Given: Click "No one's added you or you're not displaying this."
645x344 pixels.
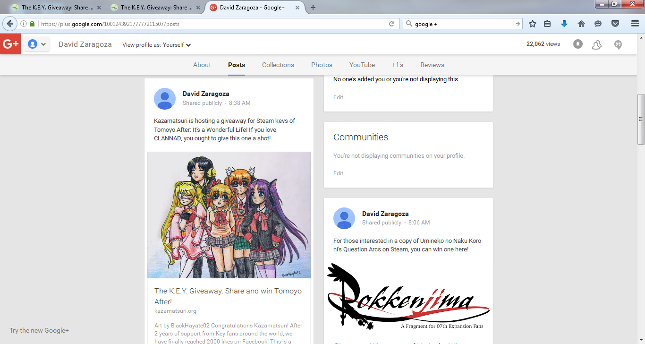Looking at the screenshot, I should 396,79.
